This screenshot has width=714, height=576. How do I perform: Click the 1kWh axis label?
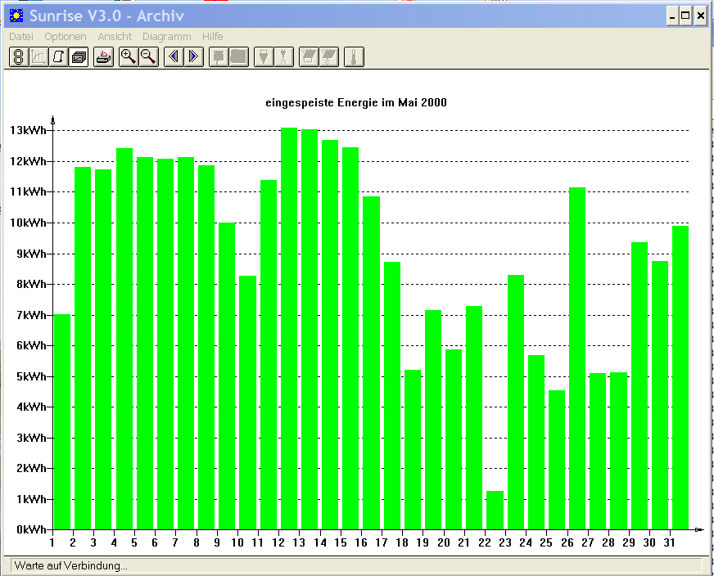tap(31, 499)
